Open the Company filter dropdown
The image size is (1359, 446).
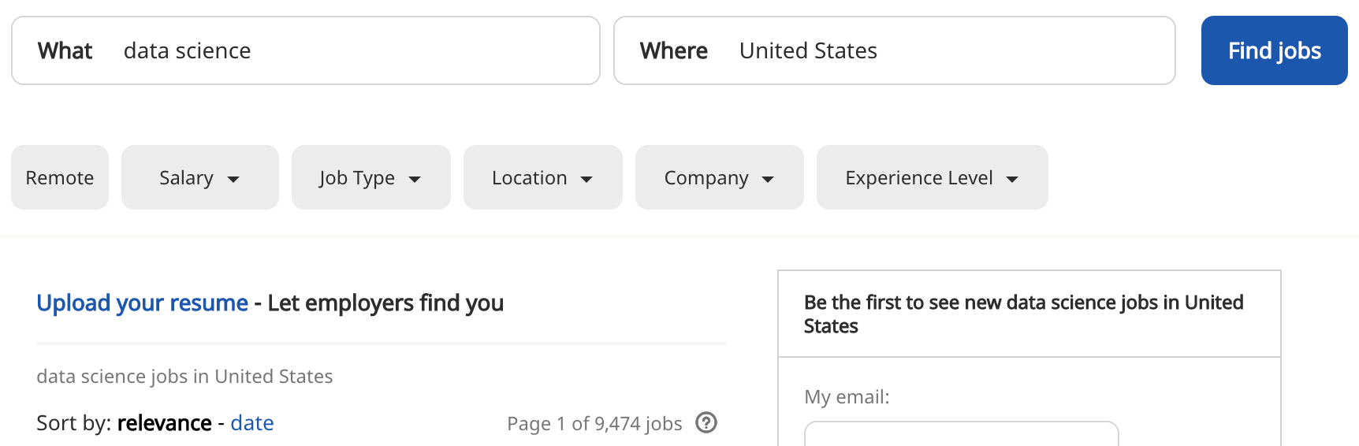(719, 177)
